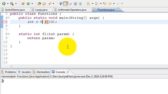This screenshot has width=168, height=94.
Task: Switch to the SwitchDemo.java tab
Action: (x=15, y=10)
